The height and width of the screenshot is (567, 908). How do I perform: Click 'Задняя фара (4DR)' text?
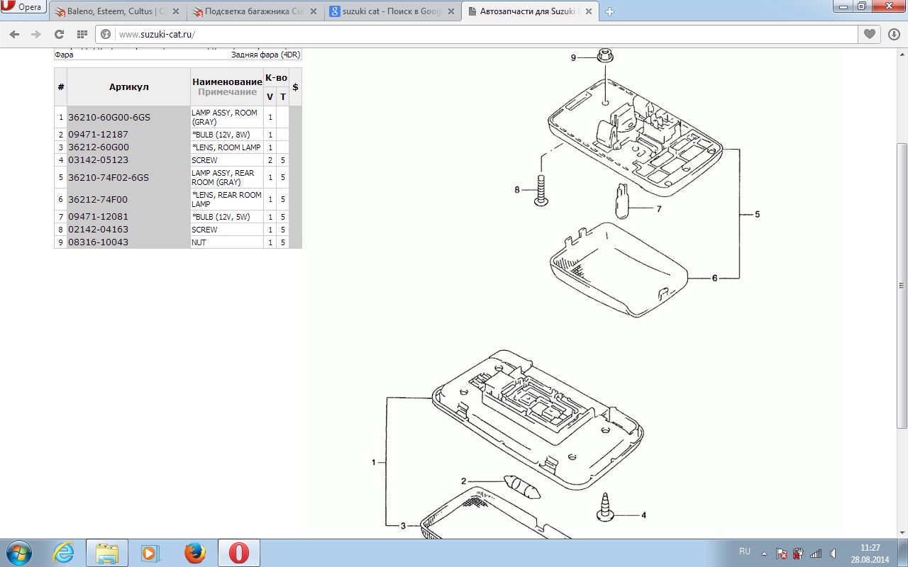265,55
